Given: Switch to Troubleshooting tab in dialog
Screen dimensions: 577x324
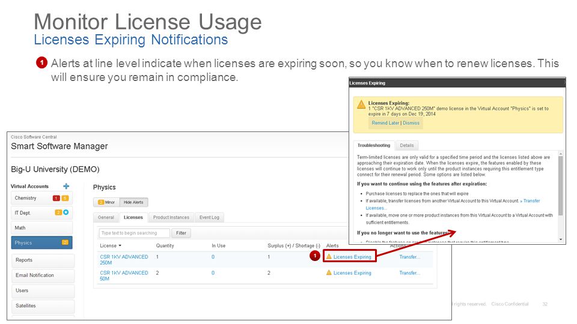Looking at the screenshot, I should [x=373, y=145].
